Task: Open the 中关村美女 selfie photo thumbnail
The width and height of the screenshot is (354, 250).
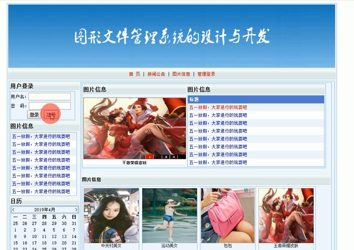Action: [111, 216]
